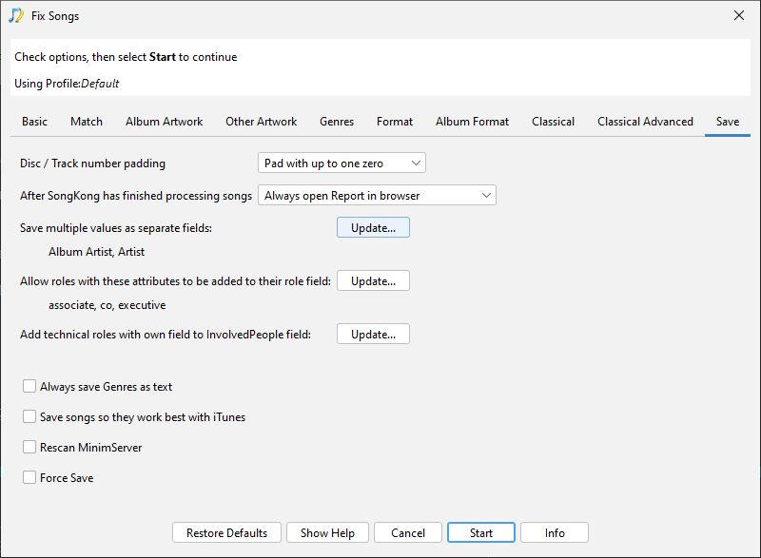Tick Save songs so they work best with iTunes
This screenshot has height=558, width=761.
tap(29, 417)
